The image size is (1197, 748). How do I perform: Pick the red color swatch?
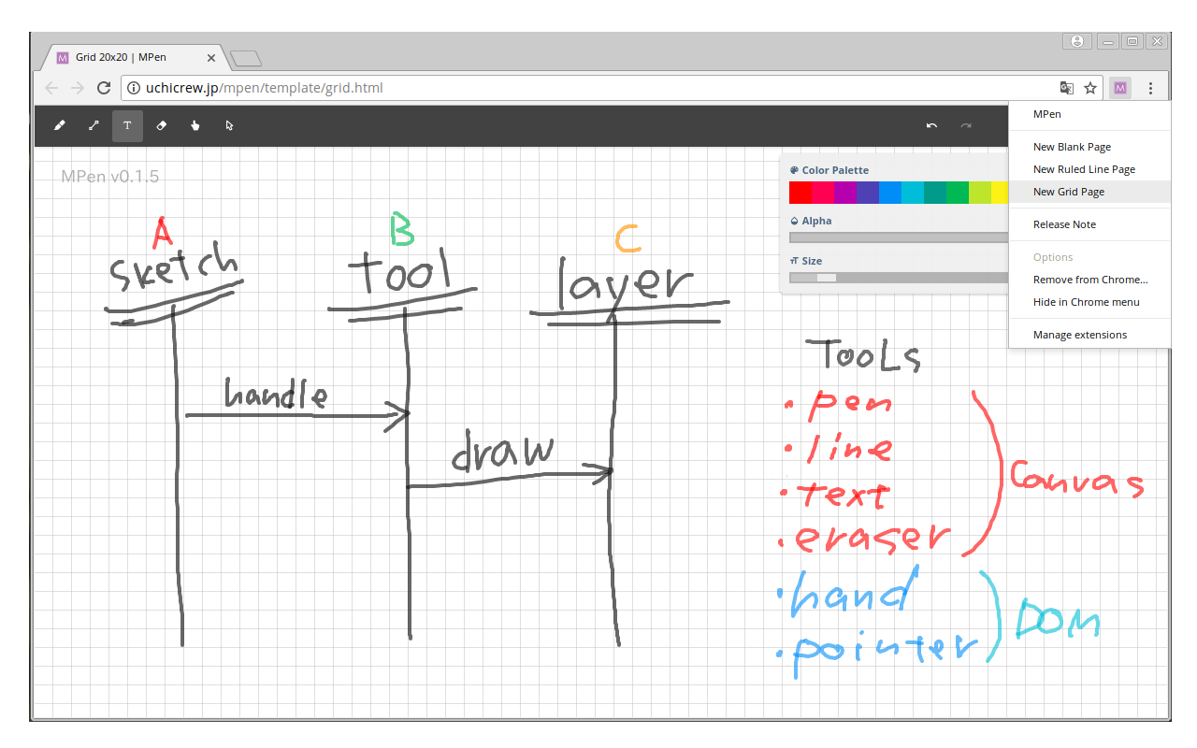(x=800, y=193)
